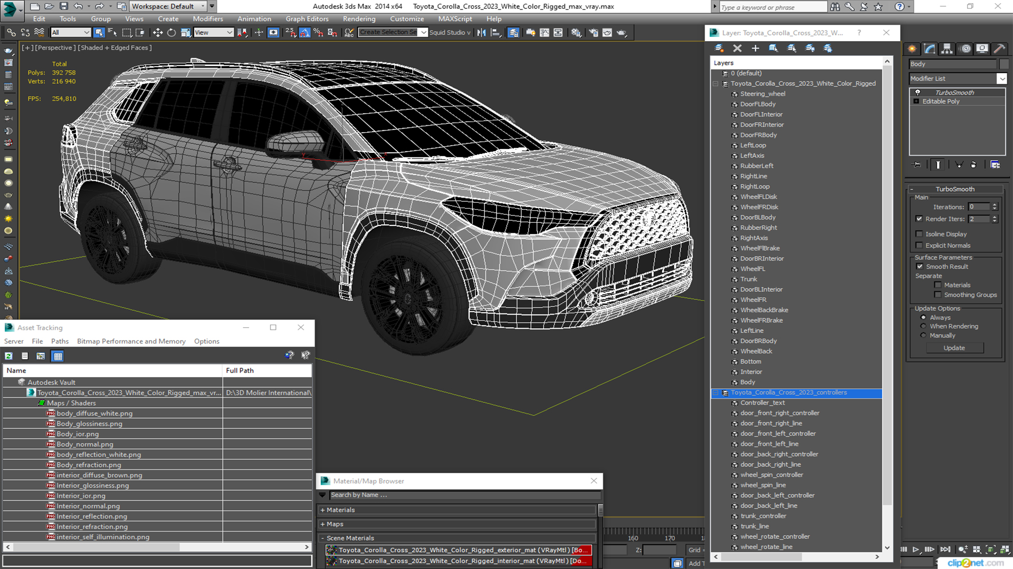Enable Explicit Normals checkbox
The height and width of the screenshot is (569, 1013).
tap(919, 246)
